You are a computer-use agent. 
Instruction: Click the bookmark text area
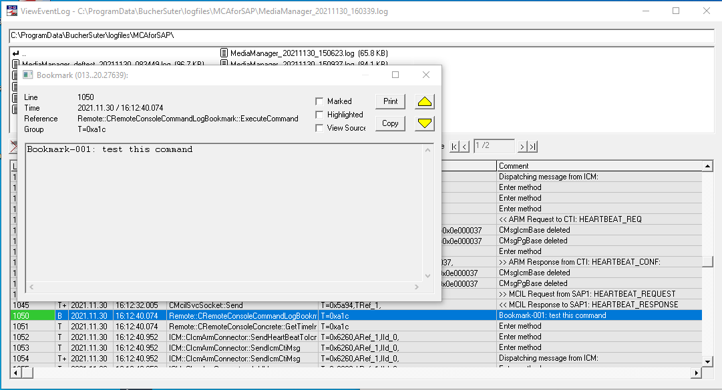coord(224,213)
